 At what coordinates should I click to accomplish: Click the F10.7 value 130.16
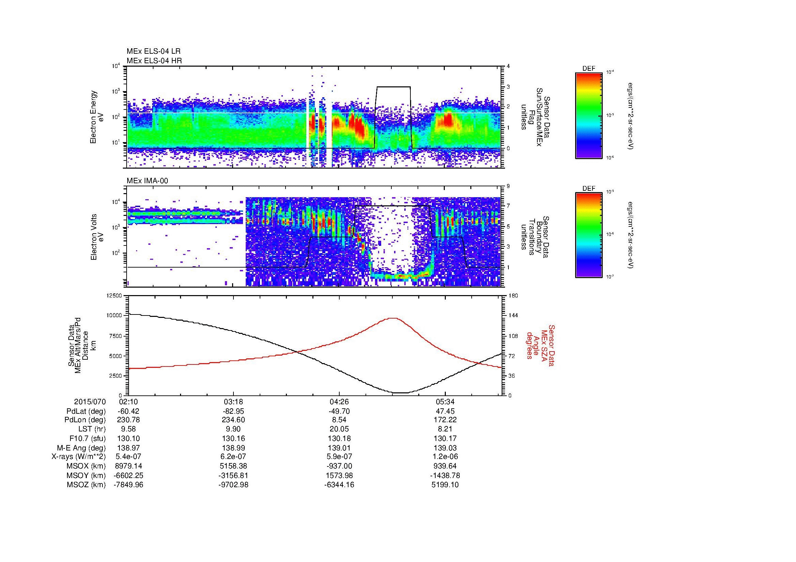pos(234,439)
